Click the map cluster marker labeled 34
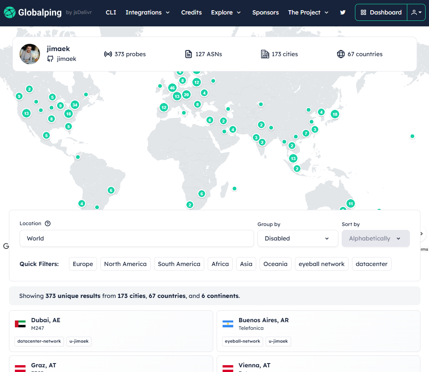Viewport: 429px width, 372px height. click(x=75, y=104)
